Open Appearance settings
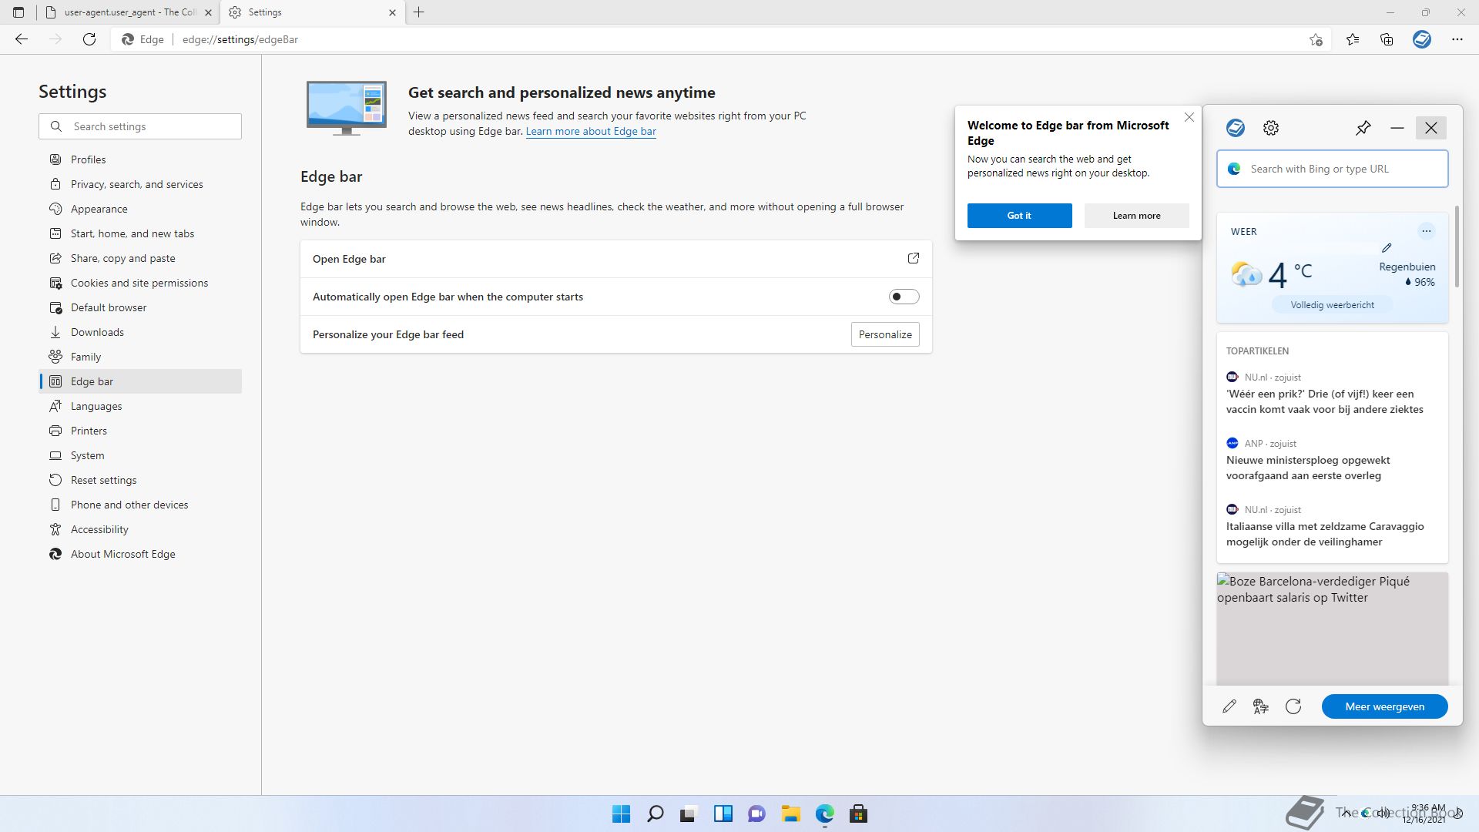The width and height of the screenshot is (1479, 832). [x=140, y=209]
